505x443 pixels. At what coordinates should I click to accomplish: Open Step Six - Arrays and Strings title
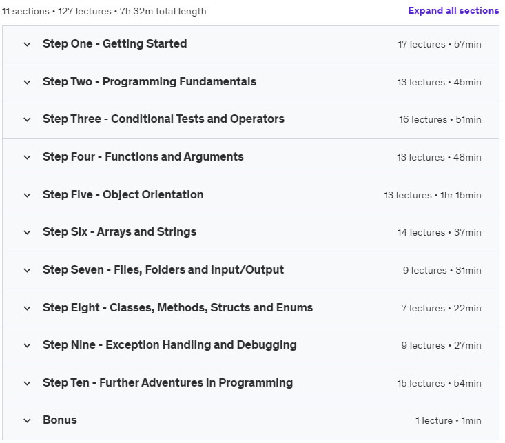coord(119,232)
